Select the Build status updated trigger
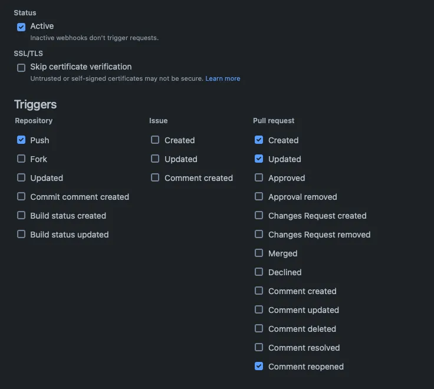The image size is (434, 389). [21, 235]
